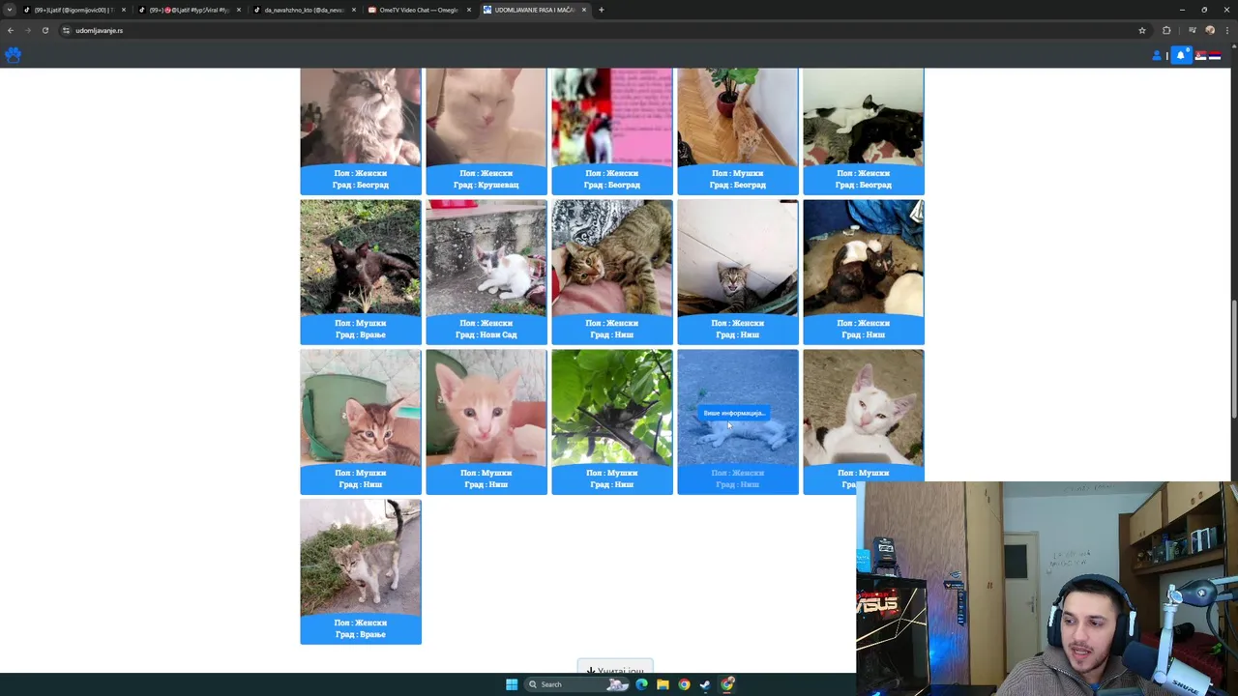
Task: Close the #fyp #viral TikTok tab
Action: pos(239,10)
